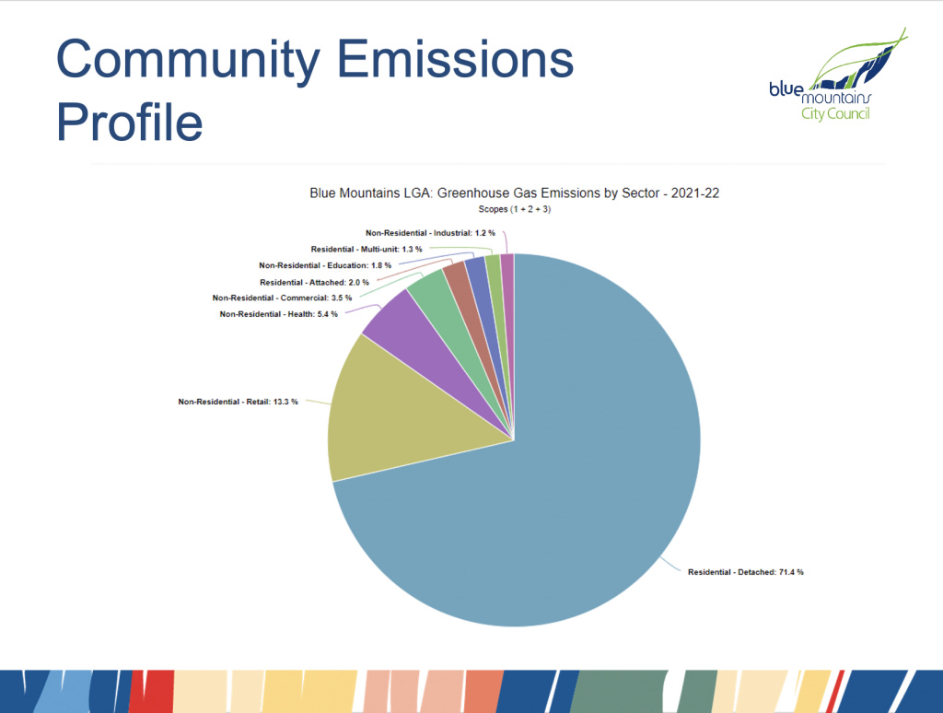The height and width of the screenshot is (713, 943).
Task: Click the 'Scopes (1 + 2 + 3)' subtitle
Action: 515,209
